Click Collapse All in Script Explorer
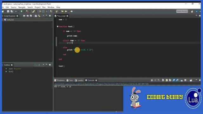This screenshot has width=203, height=114. point(36,16)
